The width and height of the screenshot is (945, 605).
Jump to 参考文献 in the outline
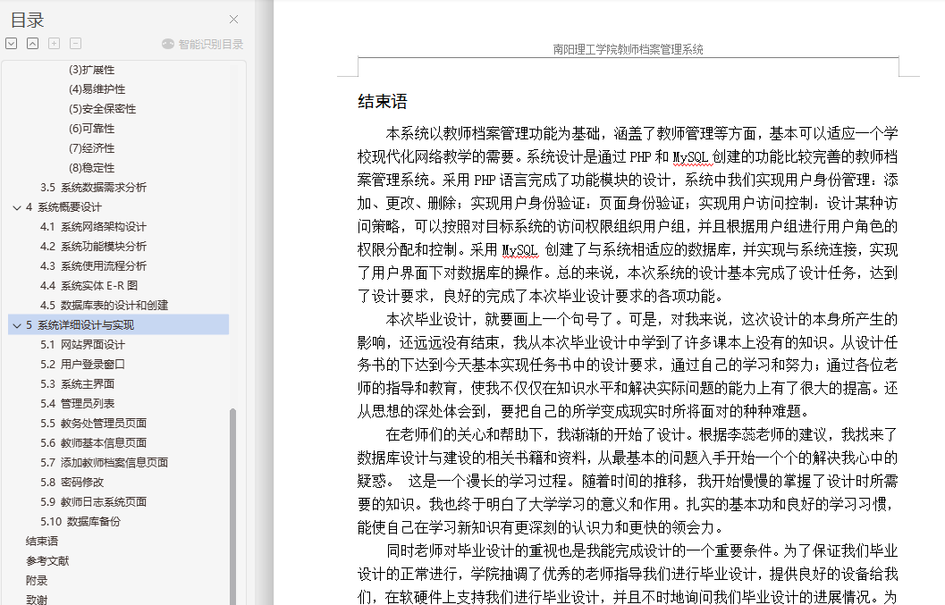coord(47,561)
